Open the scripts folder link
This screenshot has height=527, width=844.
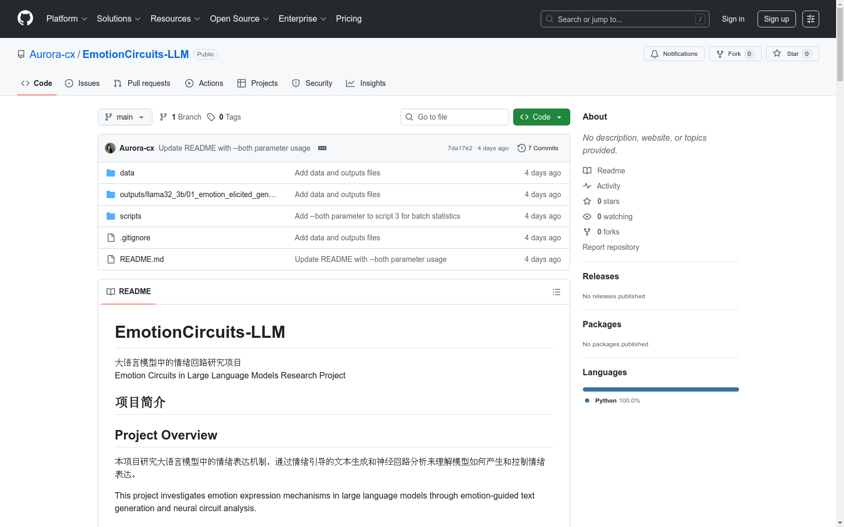click(x=130, y=216)
